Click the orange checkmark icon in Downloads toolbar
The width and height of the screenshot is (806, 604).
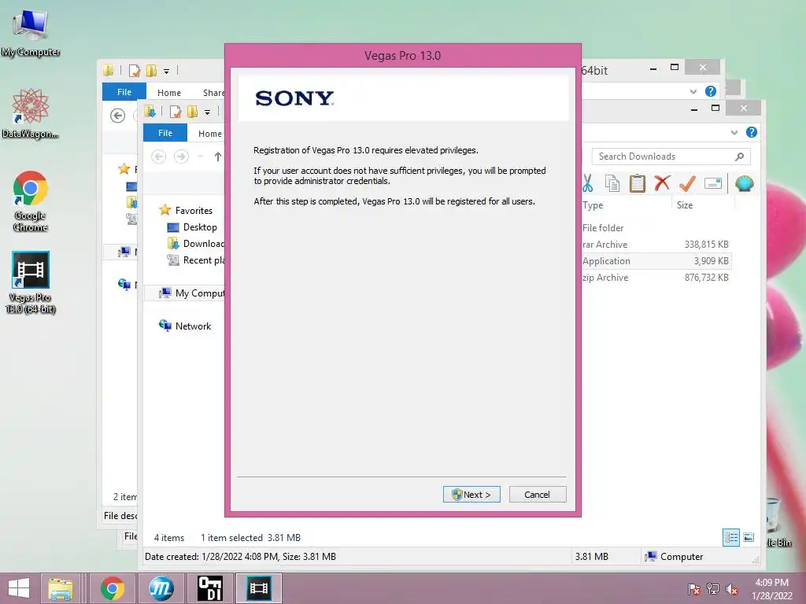(687, 182)
